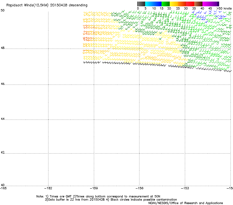Click the latitude label '40'
Image resolution: width=233 pixels, height=205 pixels.
(3, 185)
